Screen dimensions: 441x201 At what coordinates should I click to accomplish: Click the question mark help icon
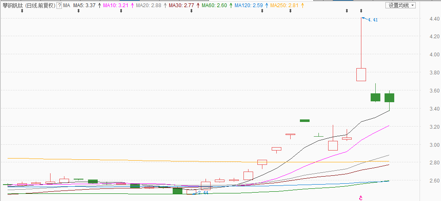tap(59, 5)
